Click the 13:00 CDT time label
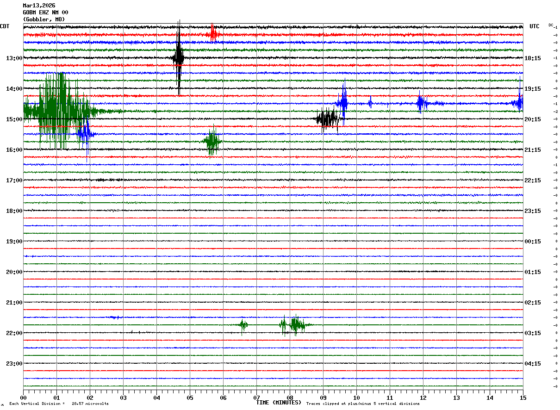Screen dimensions: 560x410 click(14, 58)
